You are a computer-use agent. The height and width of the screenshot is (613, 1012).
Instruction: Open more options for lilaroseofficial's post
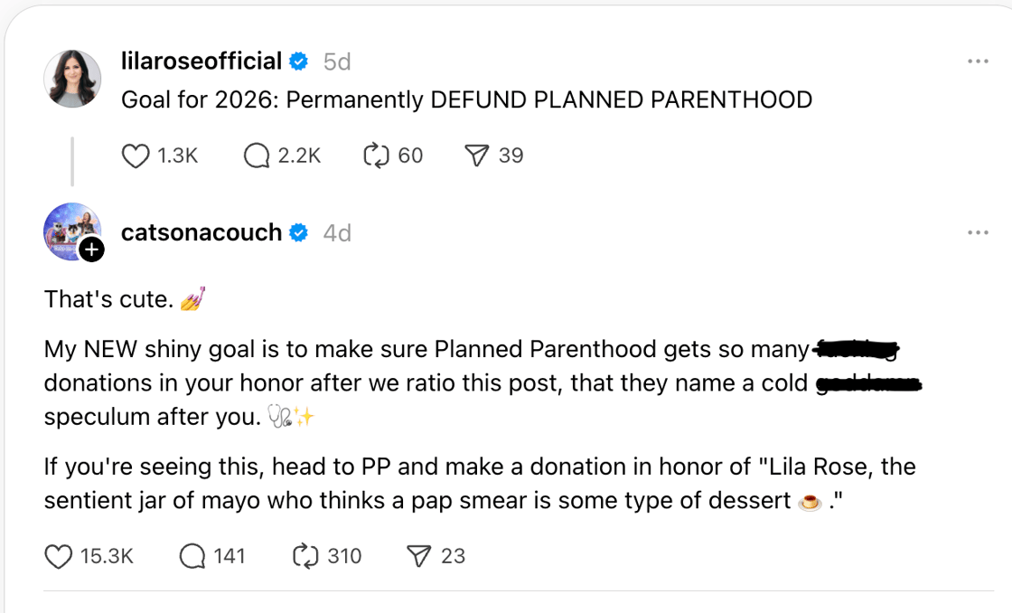pos(978,61)
